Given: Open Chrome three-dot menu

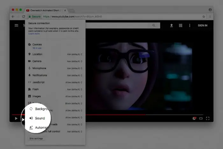Looking at the screenshot, I should pos(210,17).
